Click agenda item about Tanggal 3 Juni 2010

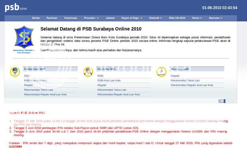point(76,128)
